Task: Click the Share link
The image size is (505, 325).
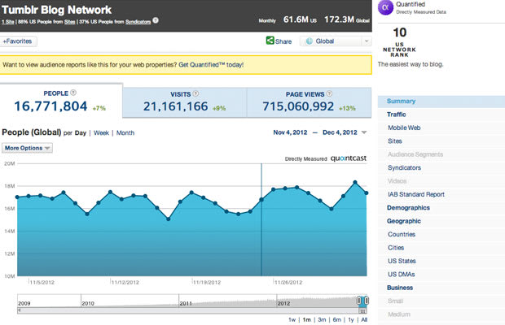Action: click(x=283, y=41)
